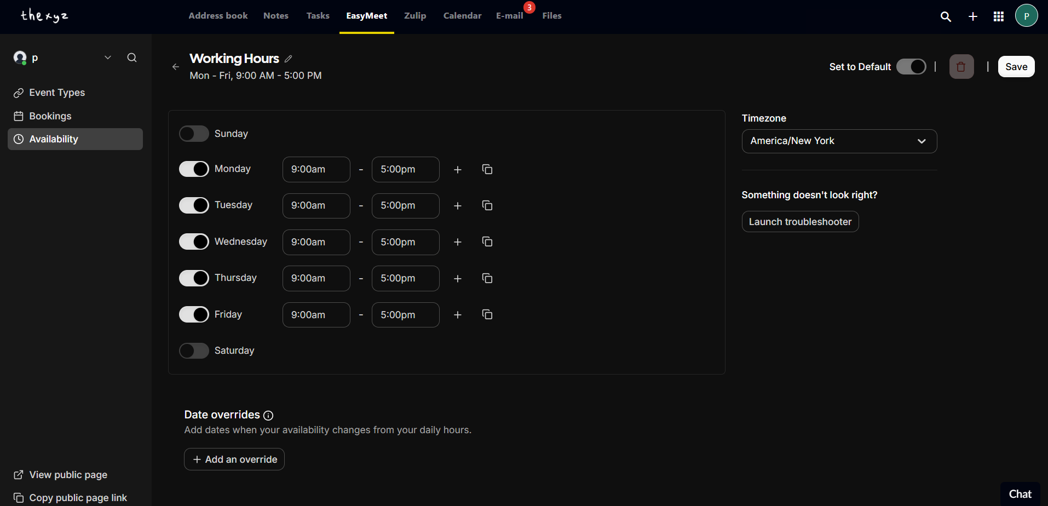Turn off Tuesday availability toggle
The height and width of the screenshot is (506, 1048).
(194, 205)
